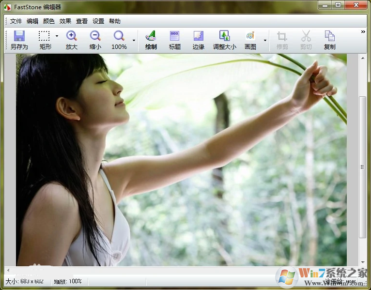Screen dimensions: 371x290
Task: Open the 颜色 menu
Action: [x=49, y=21]
